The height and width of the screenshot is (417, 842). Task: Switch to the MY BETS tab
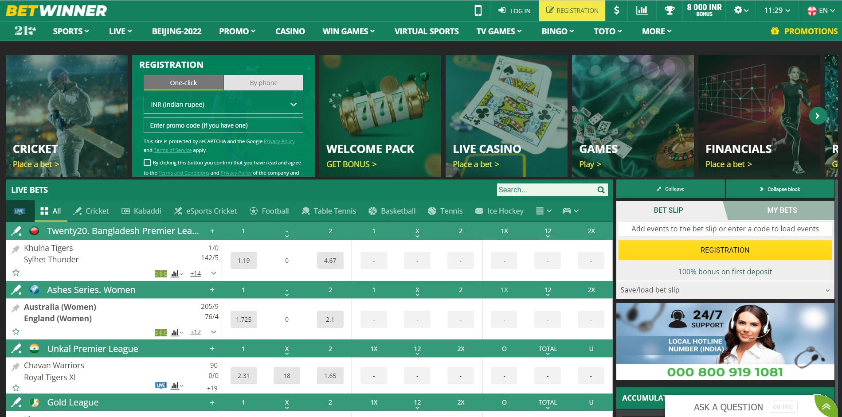pyautogui.click(x=782, y=210)
